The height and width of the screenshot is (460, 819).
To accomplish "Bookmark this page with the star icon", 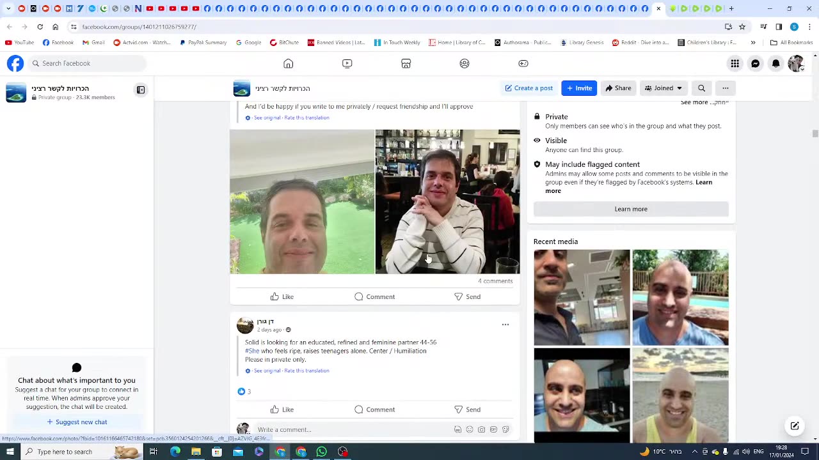I will tap(742, 27).
